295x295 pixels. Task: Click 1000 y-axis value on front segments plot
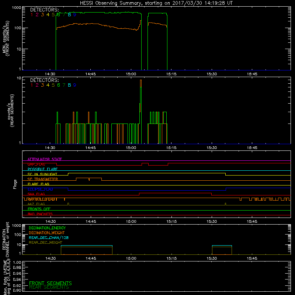[x=17, y=8]
